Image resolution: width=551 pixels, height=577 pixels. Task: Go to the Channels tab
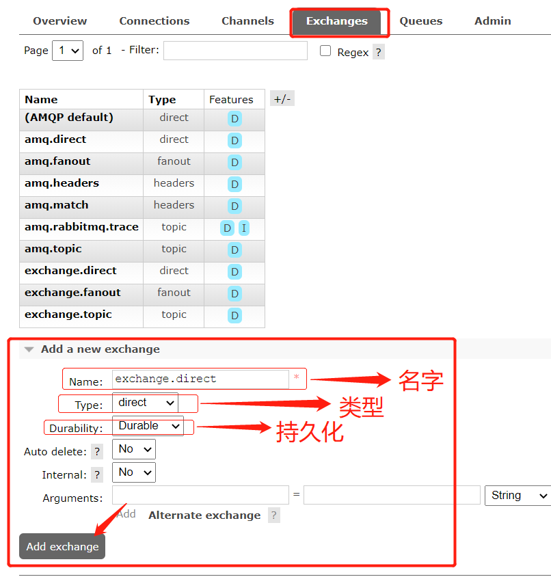247,21
